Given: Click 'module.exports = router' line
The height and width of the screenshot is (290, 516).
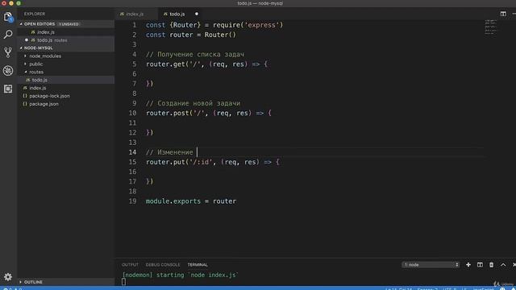Looking at the screenshot, I should click(x=191, y=201).
